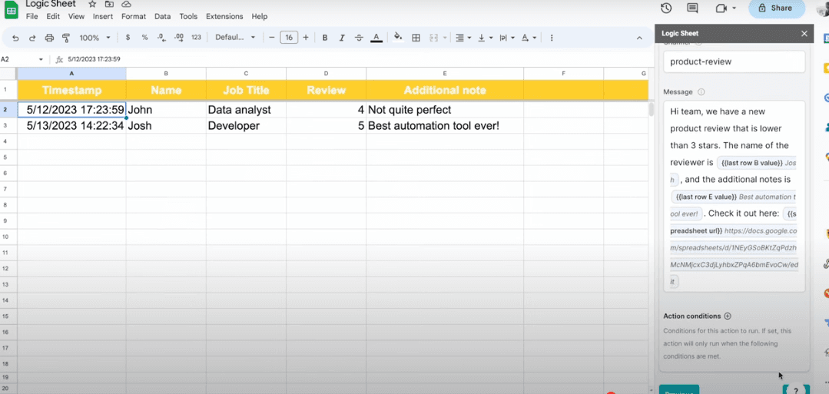Select the Paint format tool
829x394 pixels.
click(x=66, y=38)
